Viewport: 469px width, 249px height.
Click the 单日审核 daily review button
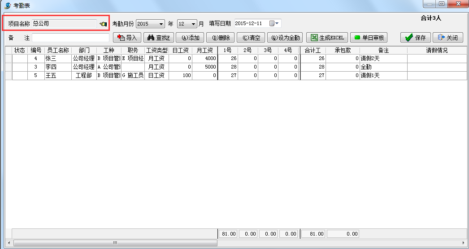pyautogui.click(x=369, y=38)
